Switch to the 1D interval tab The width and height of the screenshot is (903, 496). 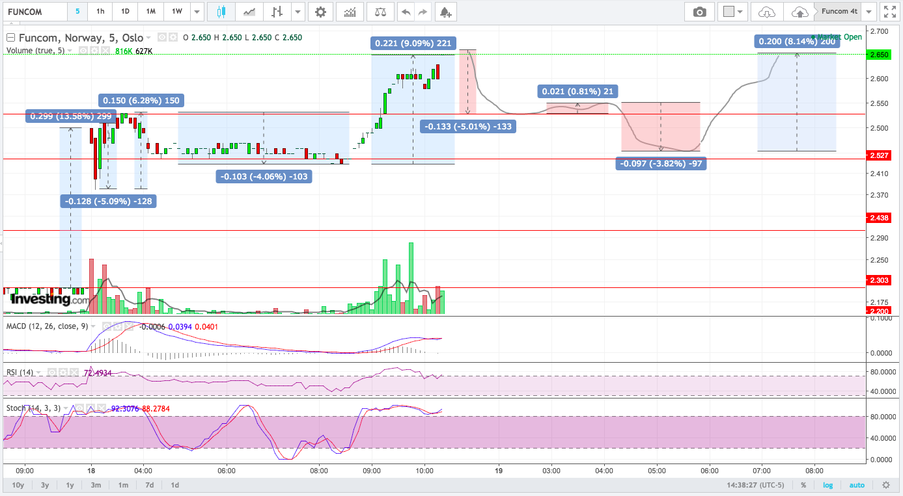(x=125, y=12)
